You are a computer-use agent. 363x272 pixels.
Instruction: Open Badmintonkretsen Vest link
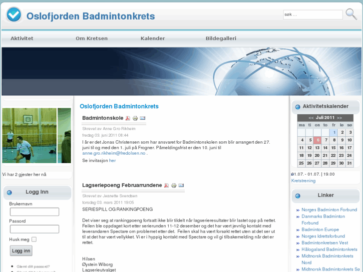point(325,243)
